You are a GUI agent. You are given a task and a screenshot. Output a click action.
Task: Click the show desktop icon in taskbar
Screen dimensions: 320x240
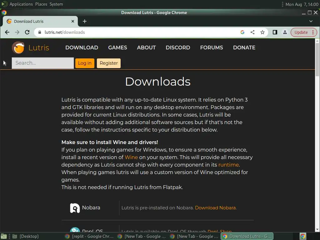[x=4, y=236]
